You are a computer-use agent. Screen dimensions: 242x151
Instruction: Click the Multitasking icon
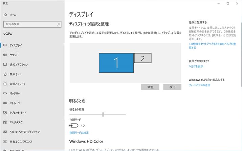click(5, 122)
